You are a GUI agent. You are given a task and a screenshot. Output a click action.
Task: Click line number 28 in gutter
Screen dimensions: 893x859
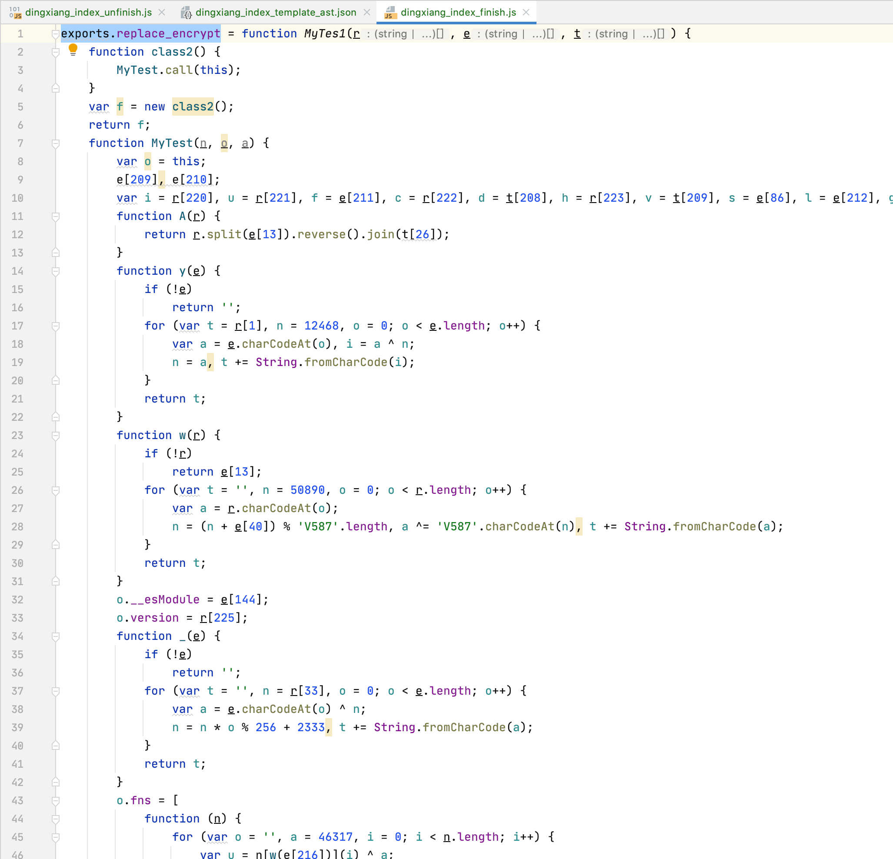click(x=17, y=527)
